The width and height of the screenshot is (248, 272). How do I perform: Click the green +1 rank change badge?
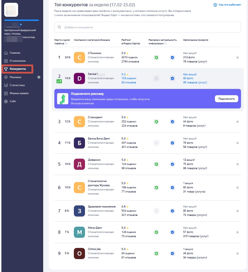click(59, 81)
